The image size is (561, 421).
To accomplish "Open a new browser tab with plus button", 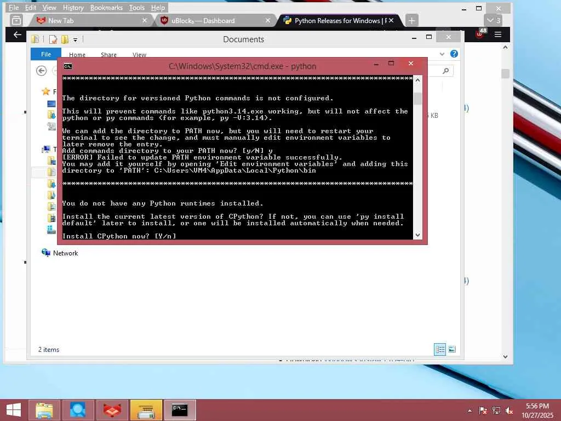I will click(412, 20).
